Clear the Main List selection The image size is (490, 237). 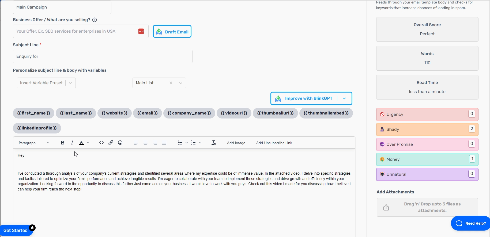pos(171,83)
